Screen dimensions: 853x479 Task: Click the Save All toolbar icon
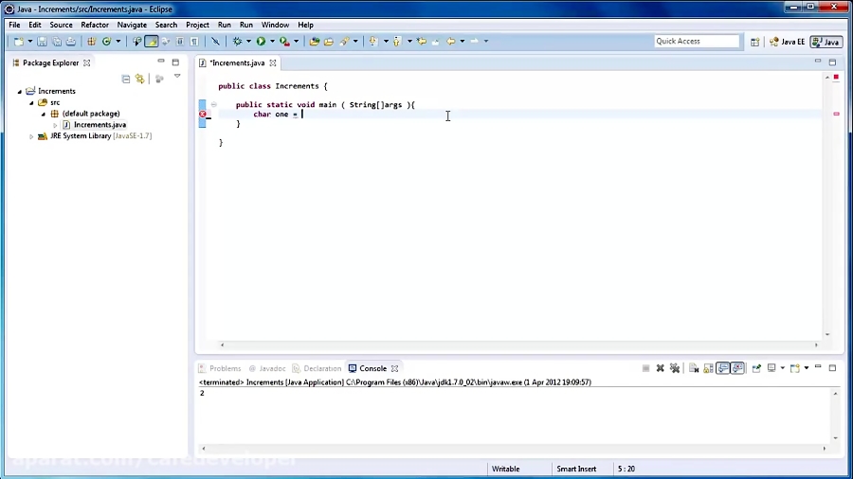(57, 42)
